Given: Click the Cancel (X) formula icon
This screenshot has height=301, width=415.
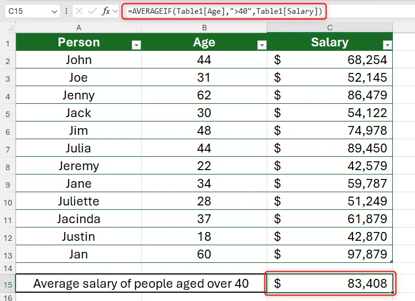Looking at the screenshot, I should pos(80,11).
